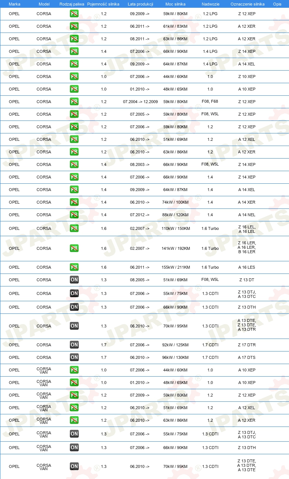Click the PB icon in the 141kW / 192KM row

(74, 248)
